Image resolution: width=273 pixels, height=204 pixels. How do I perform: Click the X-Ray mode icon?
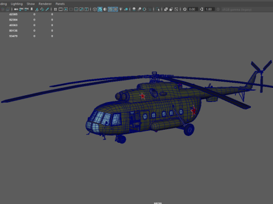[x=166, y=9]
